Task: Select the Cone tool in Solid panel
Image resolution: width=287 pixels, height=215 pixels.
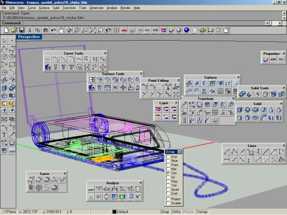Action: coord(271,110)
